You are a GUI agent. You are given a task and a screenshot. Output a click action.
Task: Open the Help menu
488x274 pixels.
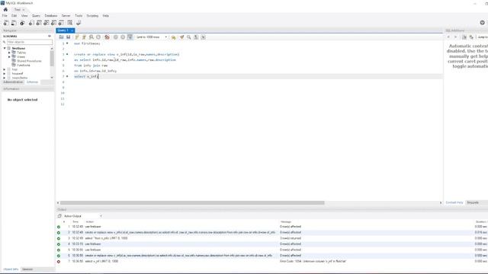[x=105, y=15]
